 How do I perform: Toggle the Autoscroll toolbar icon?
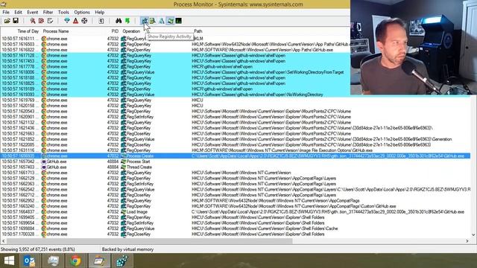[41, 21]
